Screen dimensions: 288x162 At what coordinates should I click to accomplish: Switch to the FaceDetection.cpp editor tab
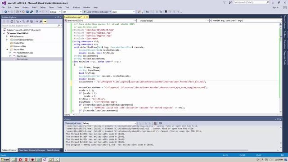[73, 17]
